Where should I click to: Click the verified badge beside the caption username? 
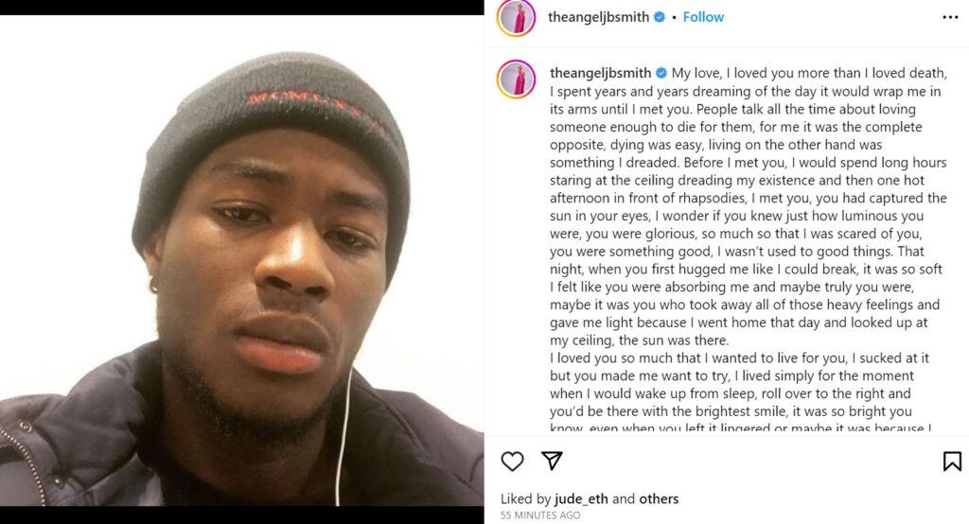pos(661,73)
